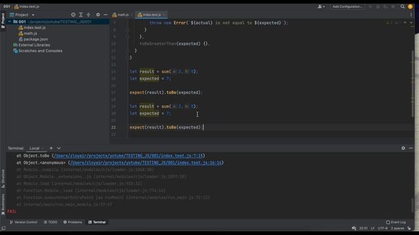
Task: Click the language services icon in status bar
Action: pyautogui.click(x=354, y=228)
